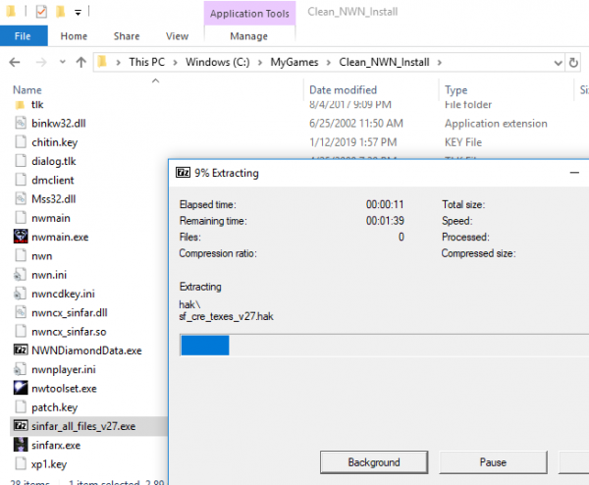This screenshot has width=589, height=485.
Task: Expand chevron after This PC in path
Action: point(175,63)
